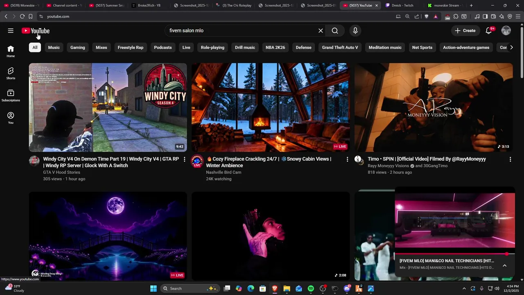Open the Brave Wallet icon
The image size is (524, 295).
coord(493,16)
